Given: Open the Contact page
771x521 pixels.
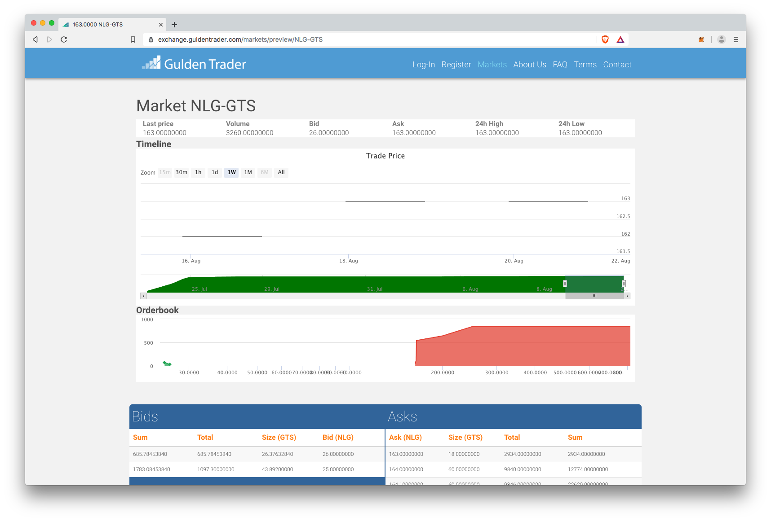Looking at the screenshot, I should coord(617,65).
